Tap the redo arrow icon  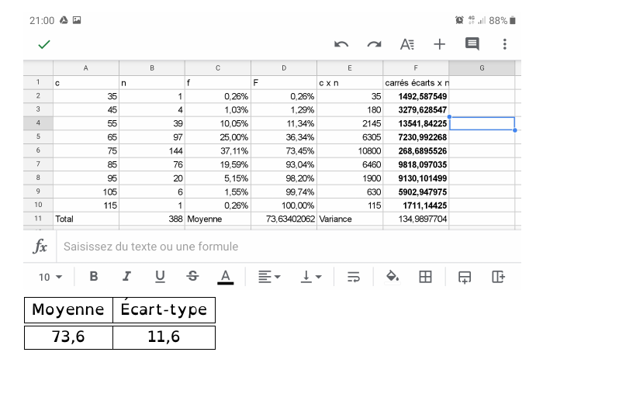(x=375, y=44)
